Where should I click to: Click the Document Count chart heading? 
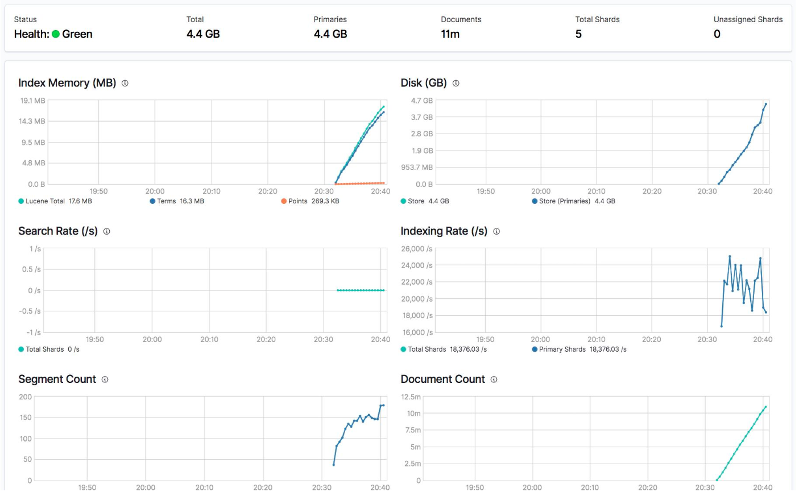[x=442, y=380]
